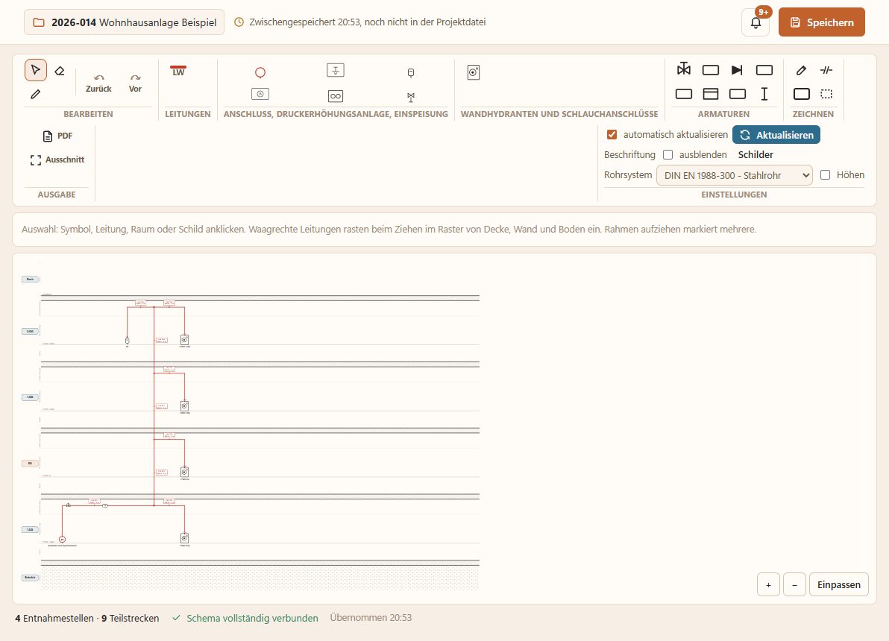Zoom out with the minus button
Screen dimensions: 889x641
tap(795, 585)
